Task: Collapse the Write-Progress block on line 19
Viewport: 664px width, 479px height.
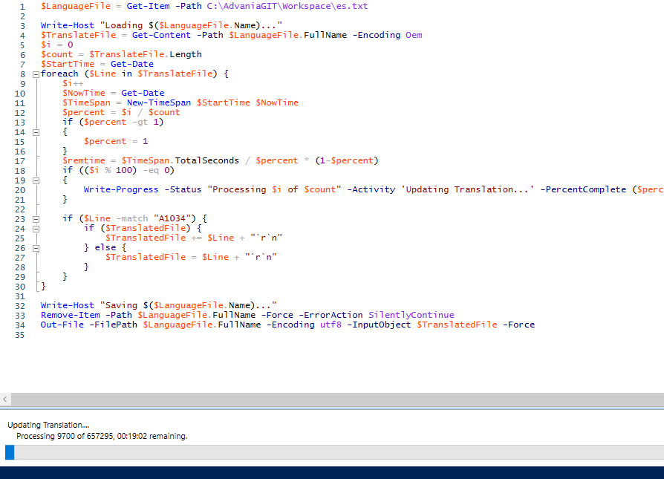Action: (35, 180)
